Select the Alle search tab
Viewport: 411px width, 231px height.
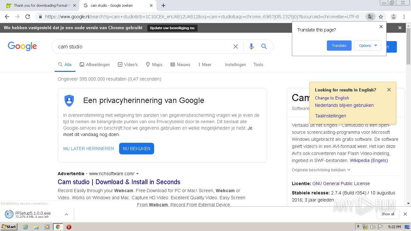[65, 64]
